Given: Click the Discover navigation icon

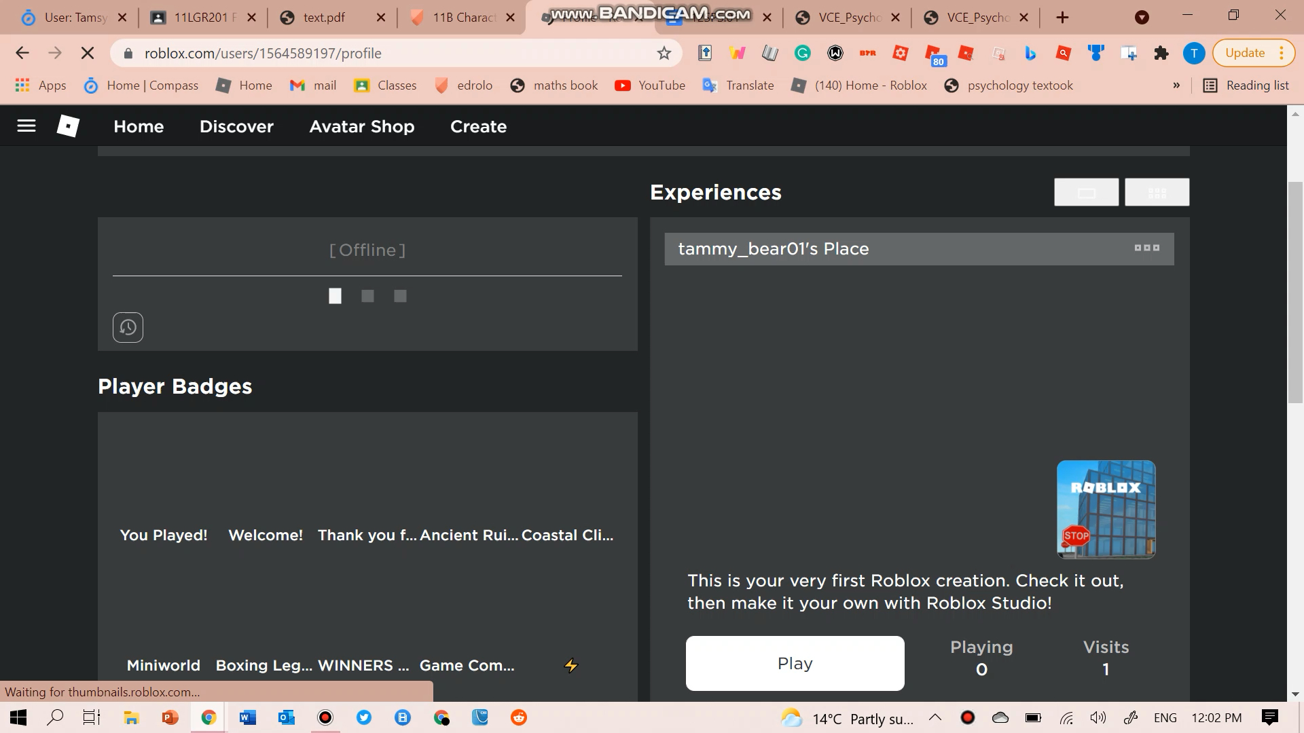Looking at the screenshot, I should pyautogui.click(x=236, y=126).
